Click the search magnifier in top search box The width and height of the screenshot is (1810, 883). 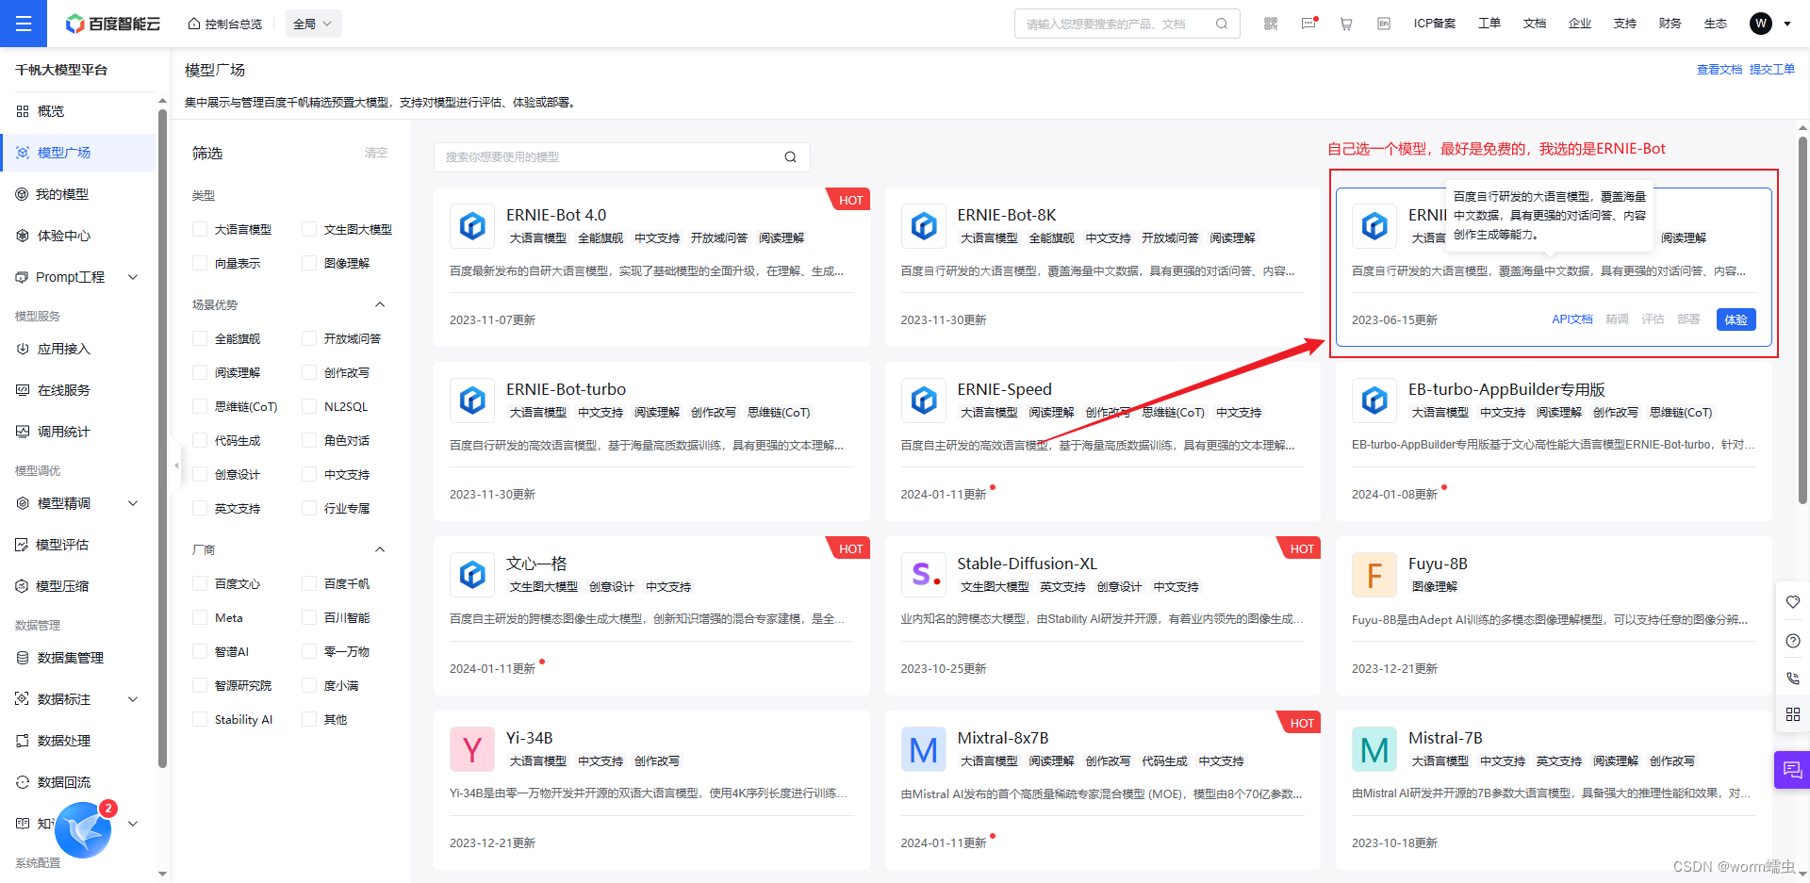[1222, 24]
